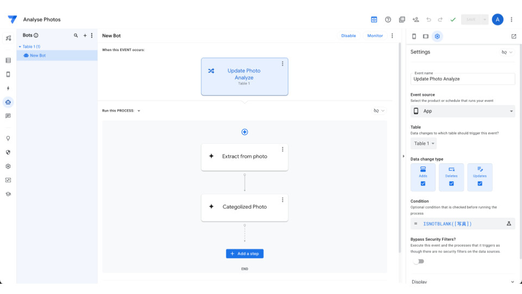The image size is (522, 294).
Task: Click the Disable bot link
Action: [349, 36]
